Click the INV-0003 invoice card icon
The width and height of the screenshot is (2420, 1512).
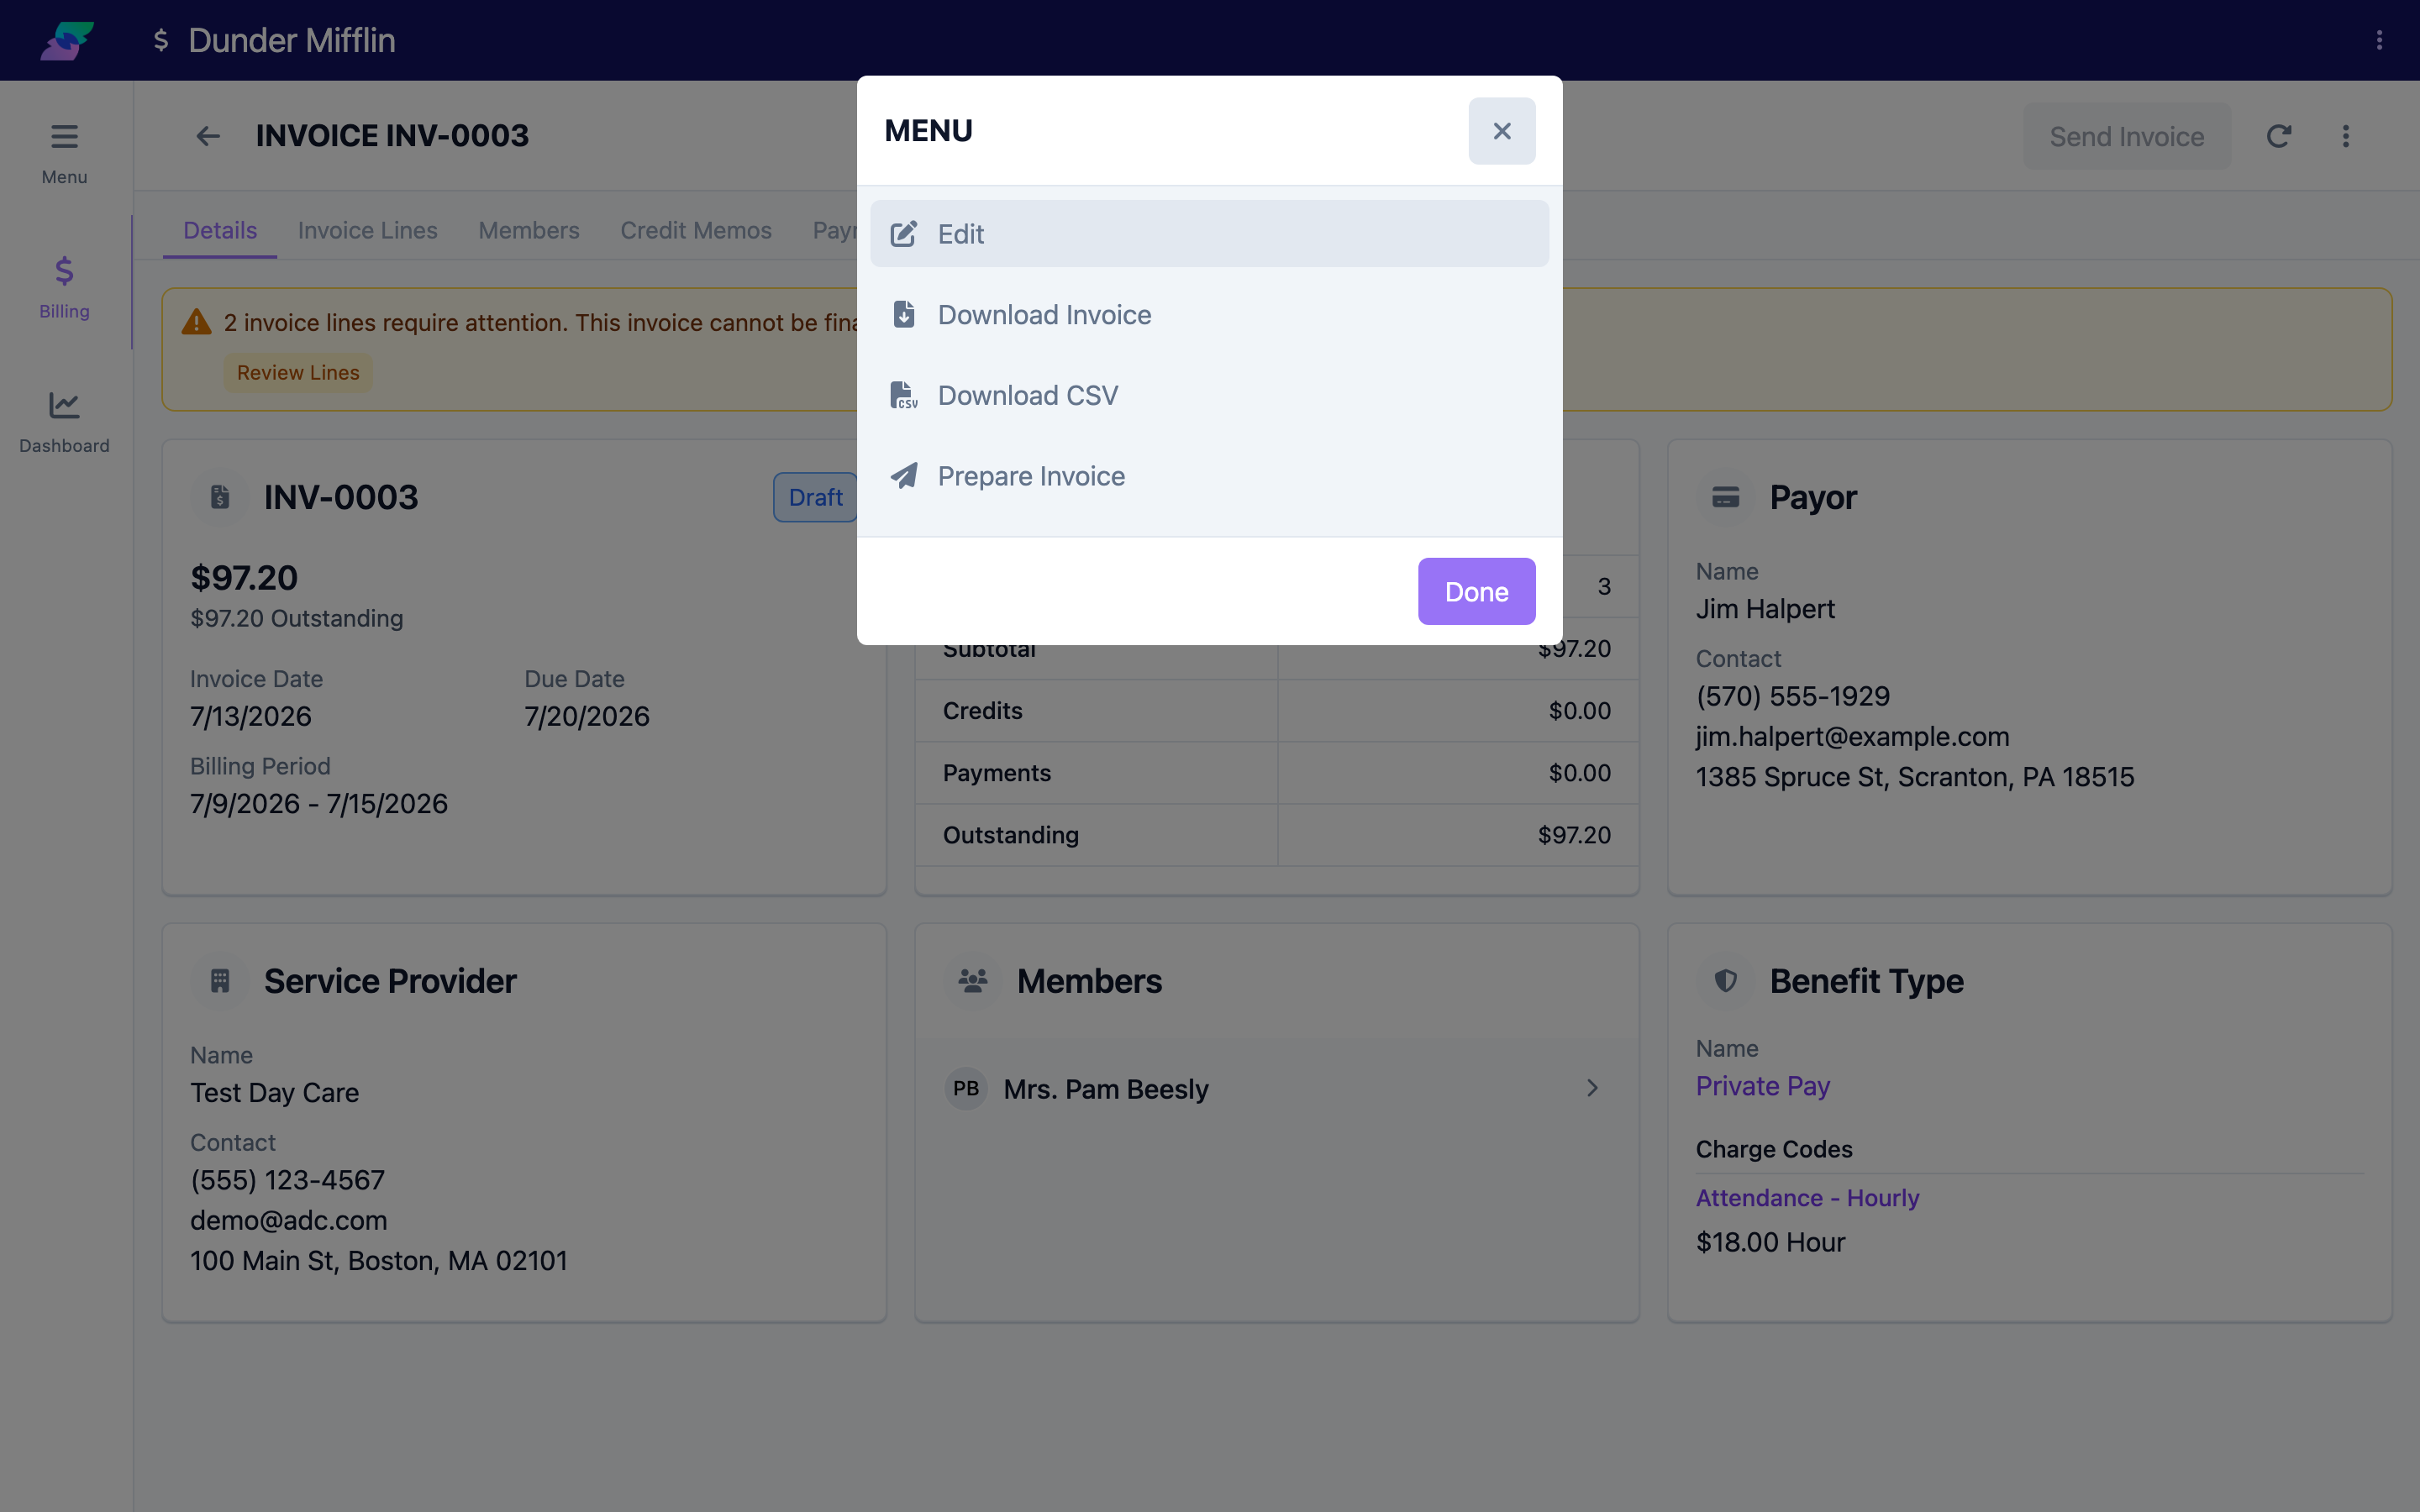[220, 497]
